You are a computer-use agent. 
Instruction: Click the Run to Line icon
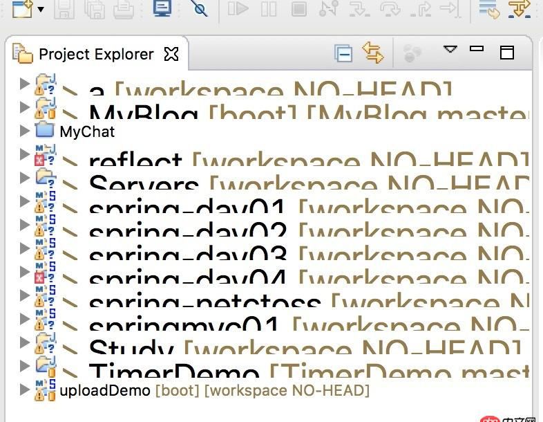pos(450,9)
